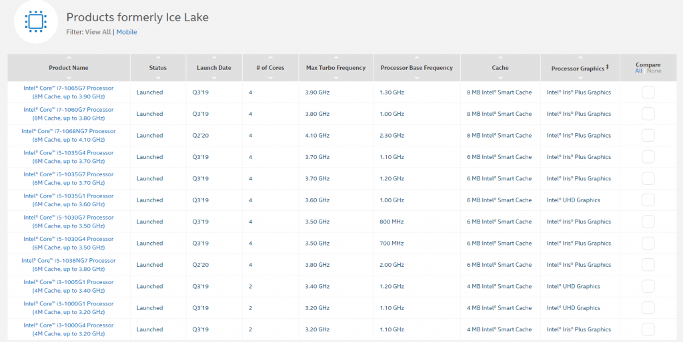Screen dimensions: 683x342
Task: Sort ascending by Max Turbo Frequency arrow
Action: click(x=335, y=57)
